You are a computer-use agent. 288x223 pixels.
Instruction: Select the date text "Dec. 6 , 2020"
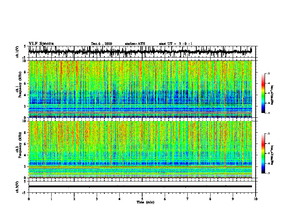pos(101,44)
